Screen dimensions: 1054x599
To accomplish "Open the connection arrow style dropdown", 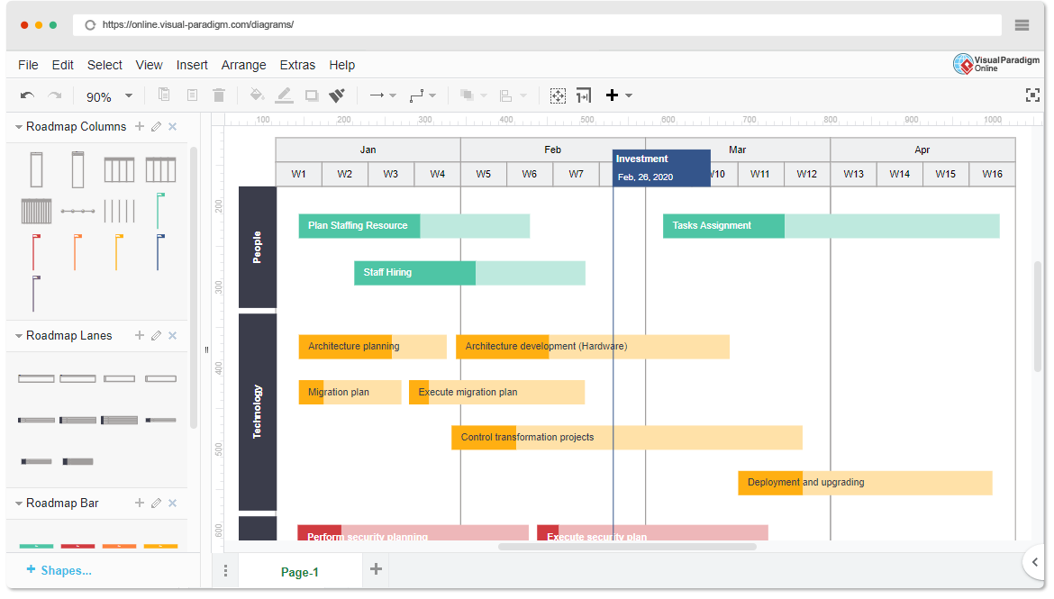I will 394,96.
